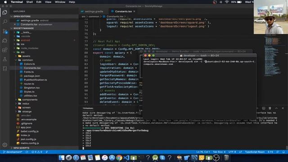Change Tab Size: 4 in the status bar
The height and width of the screenshot is (162, 288).
219,152
